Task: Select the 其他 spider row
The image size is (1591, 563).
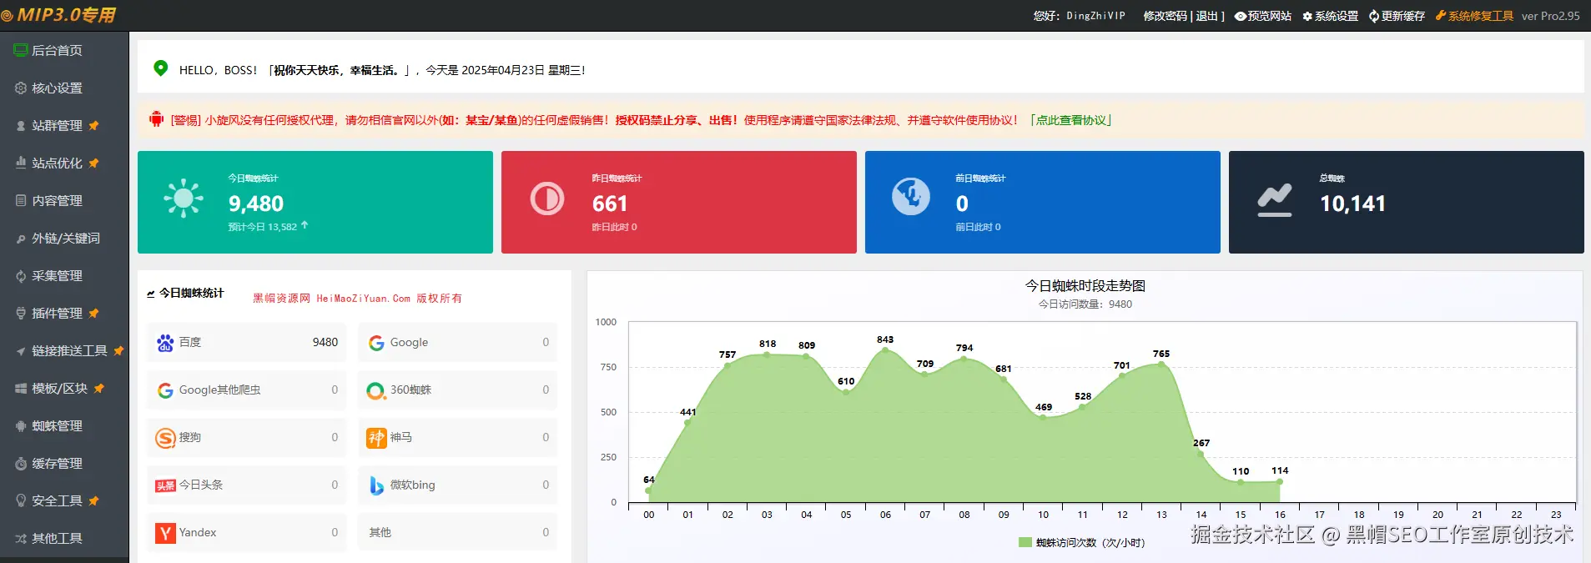Action: [x=458, y=532]
